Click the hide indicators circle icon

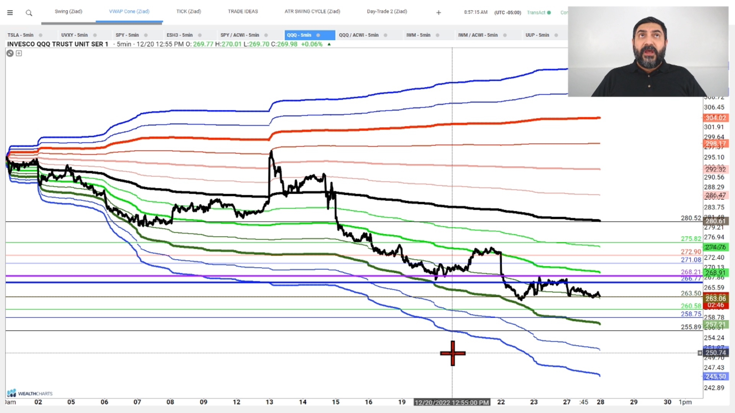pos(10,53)
